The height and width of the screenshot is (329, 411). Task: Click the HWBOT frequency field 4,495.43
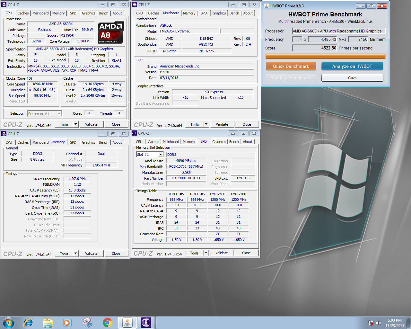coord(323,39)
